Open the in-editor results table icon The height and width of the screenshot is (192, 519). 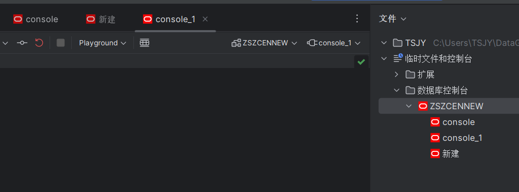tap(145, 43)
